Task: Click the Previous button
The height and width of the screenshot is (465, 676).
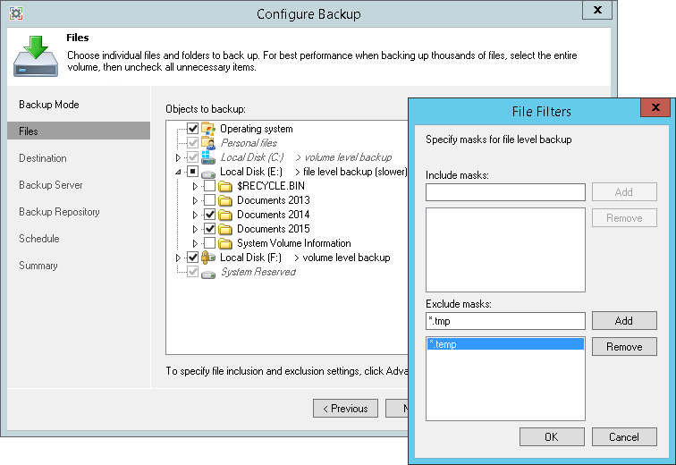Action: click(x=345, y=408)
